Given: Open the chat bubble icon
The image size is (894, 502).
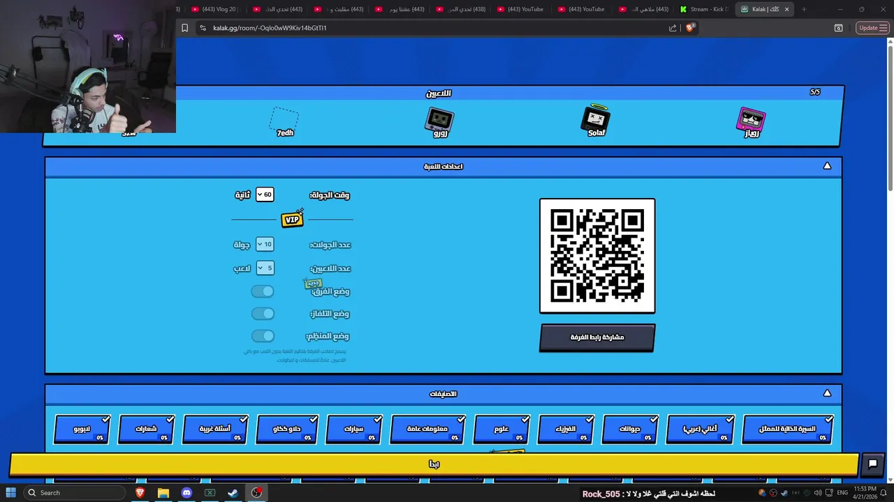Looking at the screenshot, I should [872, 464].
